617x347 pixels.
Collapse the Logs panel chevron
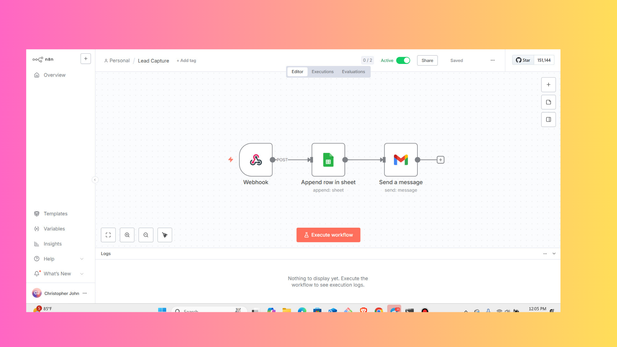click(554, 254)
